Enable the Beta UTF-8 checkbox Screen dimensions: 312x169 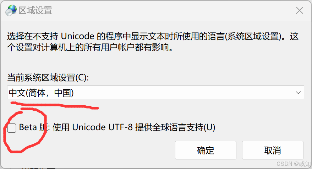click(x=12, y=128)
